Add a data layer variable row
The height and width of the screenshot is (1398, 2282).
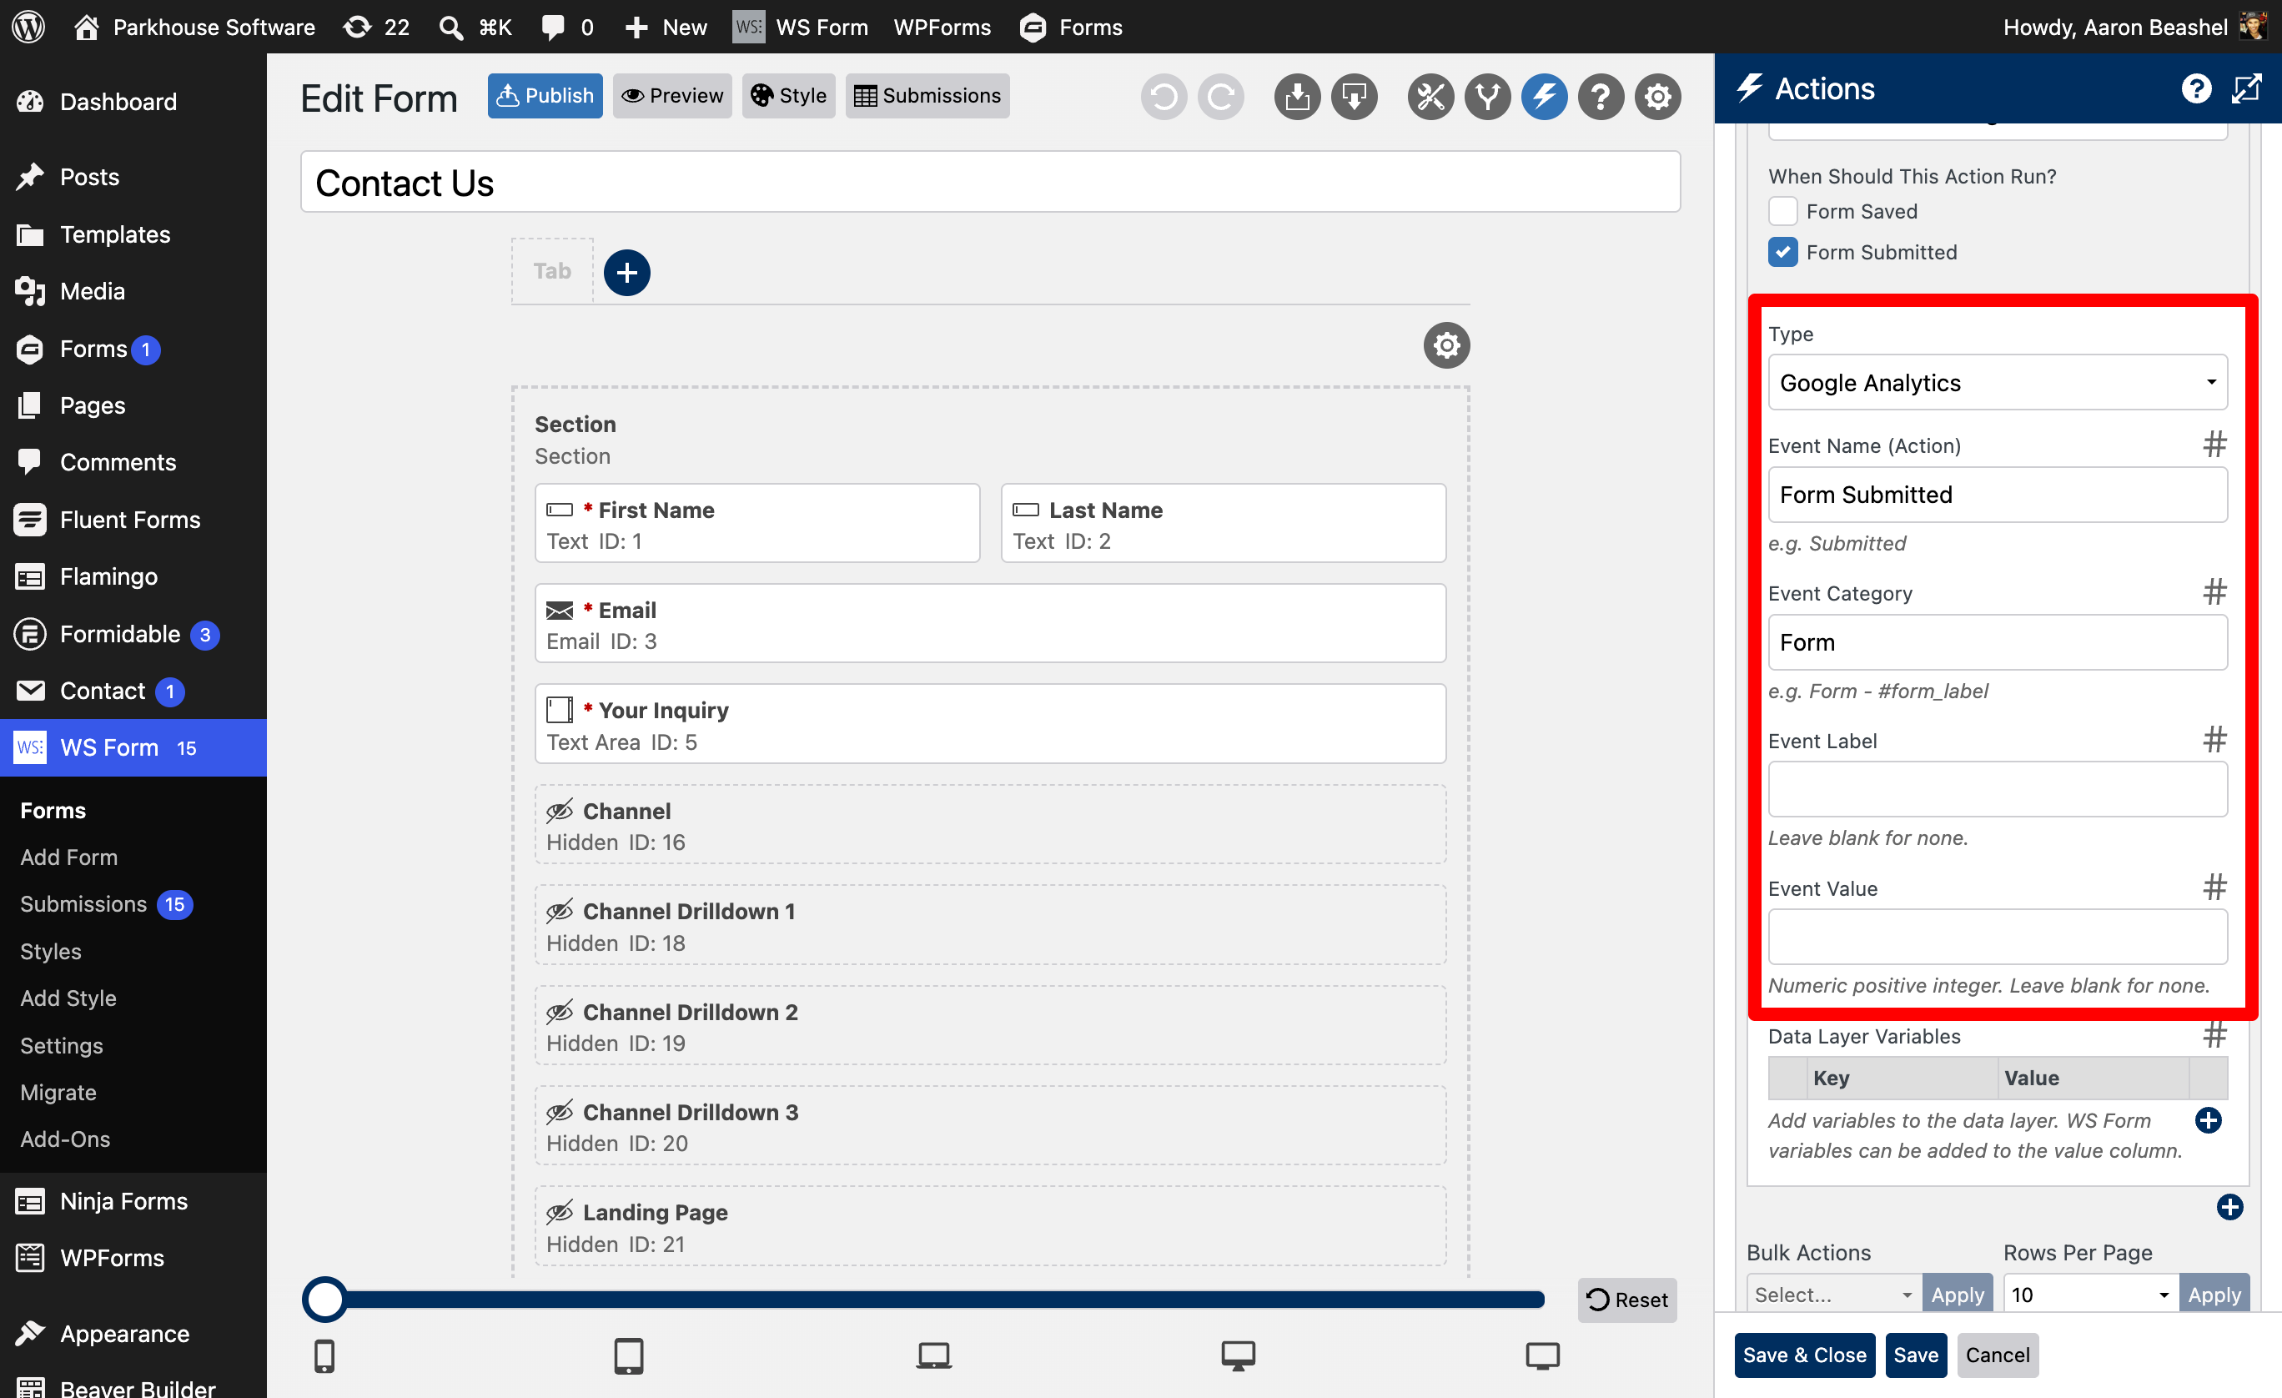click(x=2208, y=1120)
